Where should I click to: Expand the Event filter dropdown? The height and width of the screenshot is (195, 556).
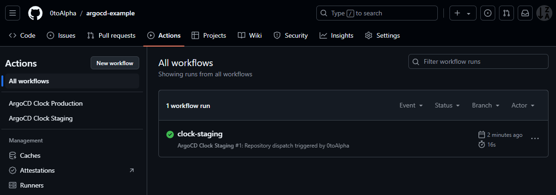coord(411,106)
